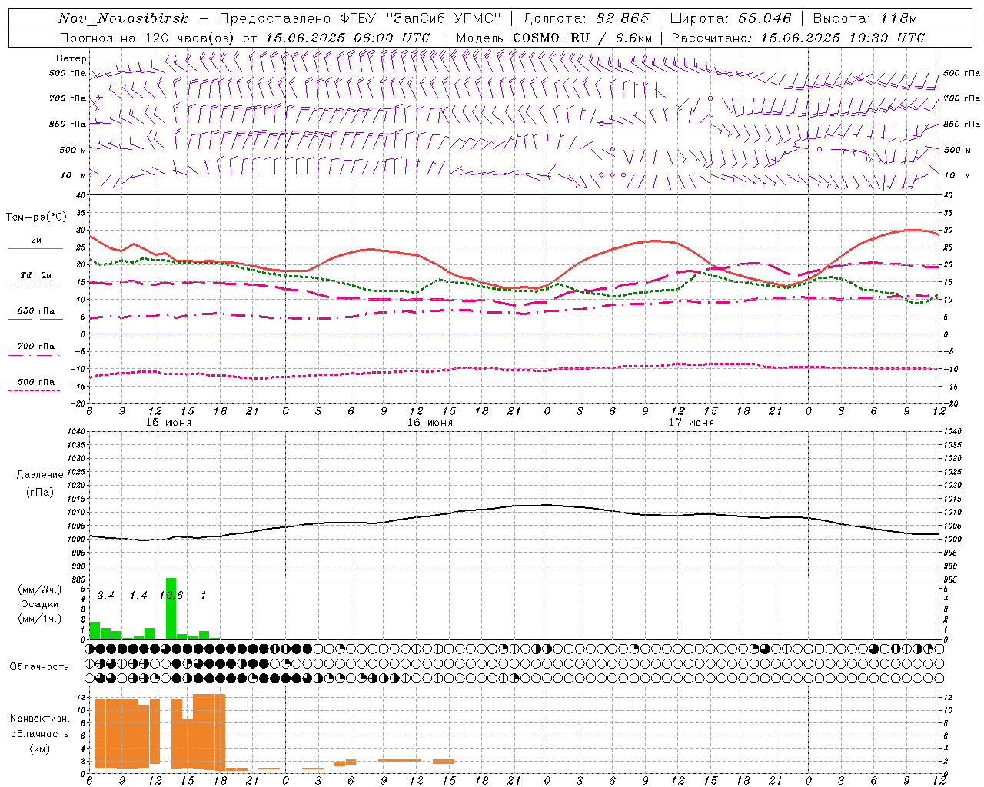Click the (мм/1ч.) precipitation unit label
Screen dimensions: 984x787
point(39,619)
